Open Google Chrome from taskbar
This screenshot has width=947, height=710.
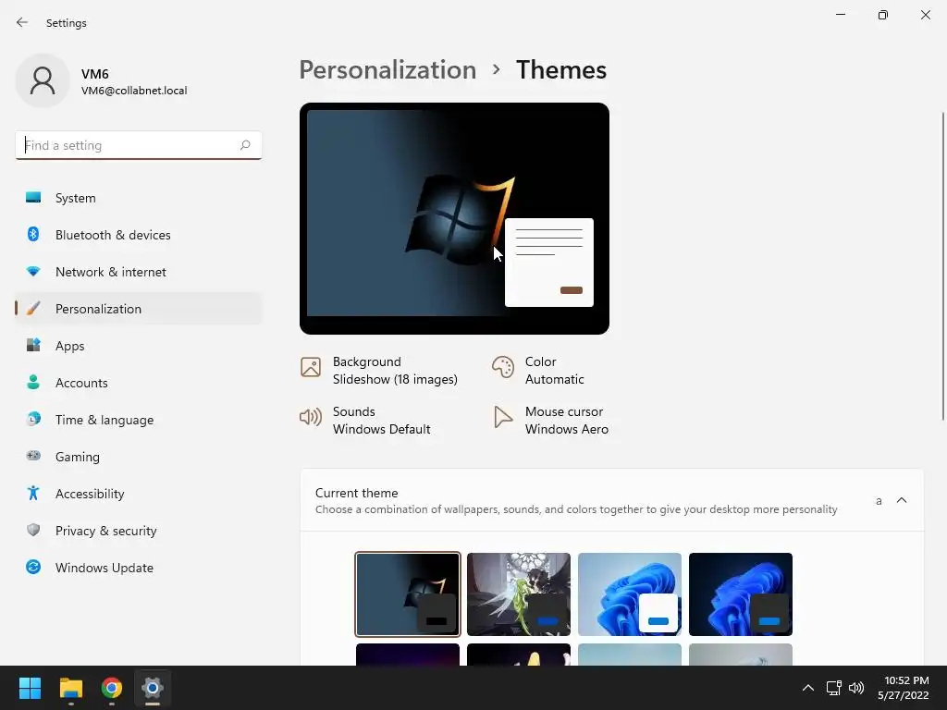tap(112, 688)
